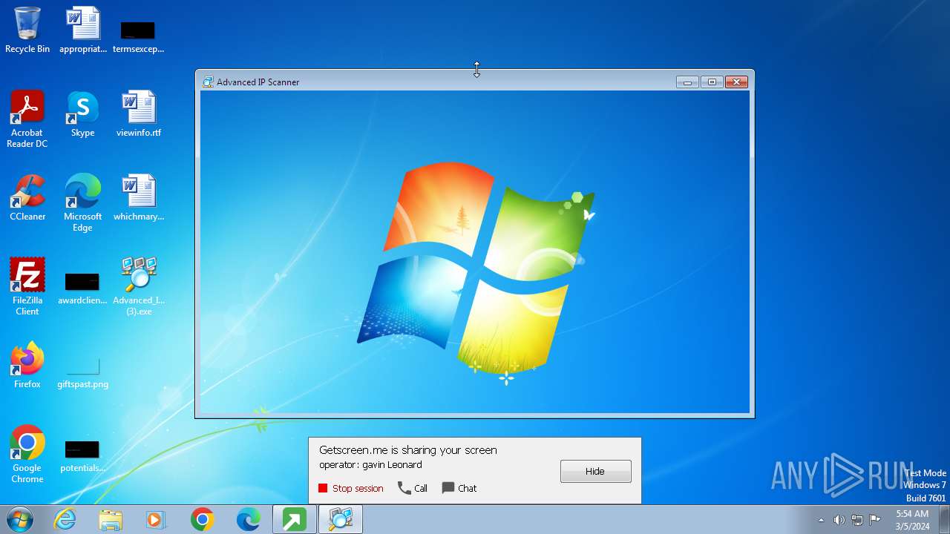The width and height of the screenshot is (950, 534).
Task: Open Chat with the operator
Action: 459,488
